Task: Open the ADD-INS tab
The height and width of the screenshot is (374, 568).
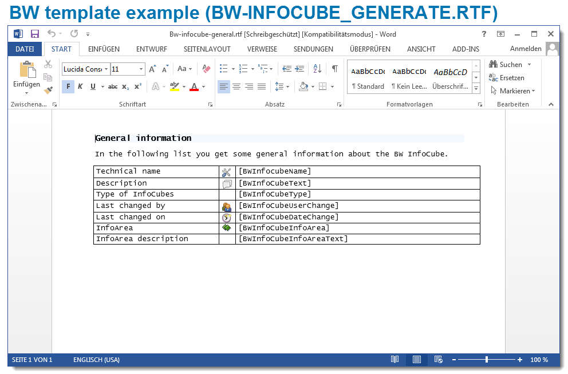Action: pyautogui.click(x=466, y=49)
